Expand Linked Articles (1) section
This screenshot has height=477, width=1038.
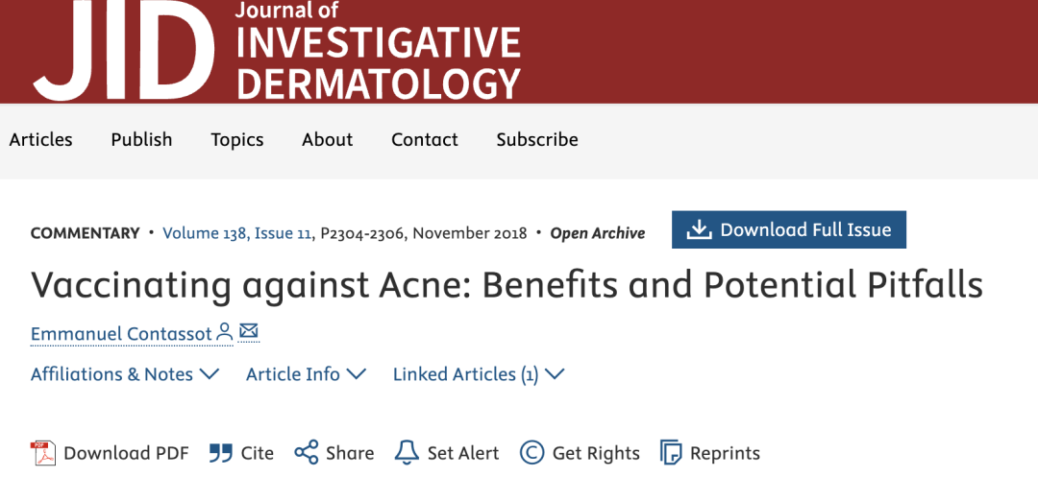[478, 374]
